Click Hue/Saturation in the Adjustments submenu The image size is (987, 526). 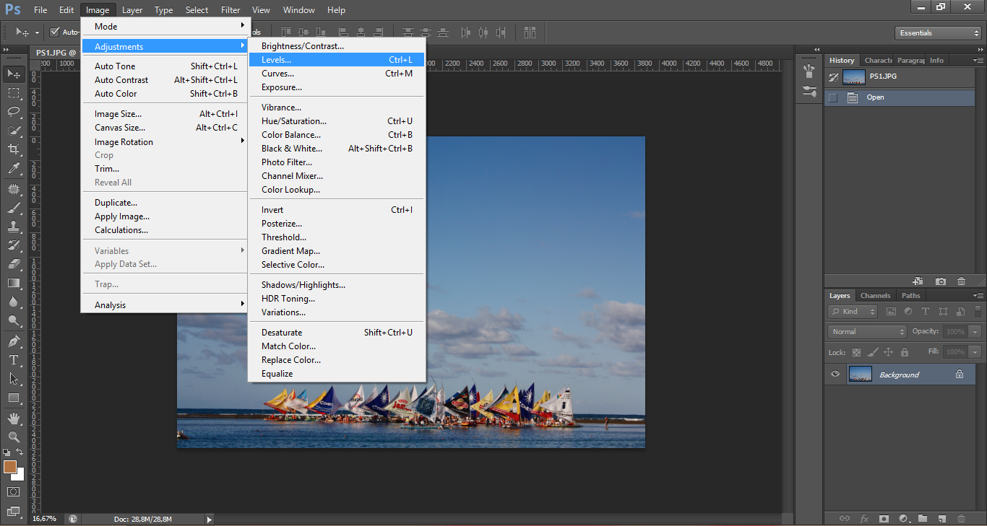click(294, 121)
